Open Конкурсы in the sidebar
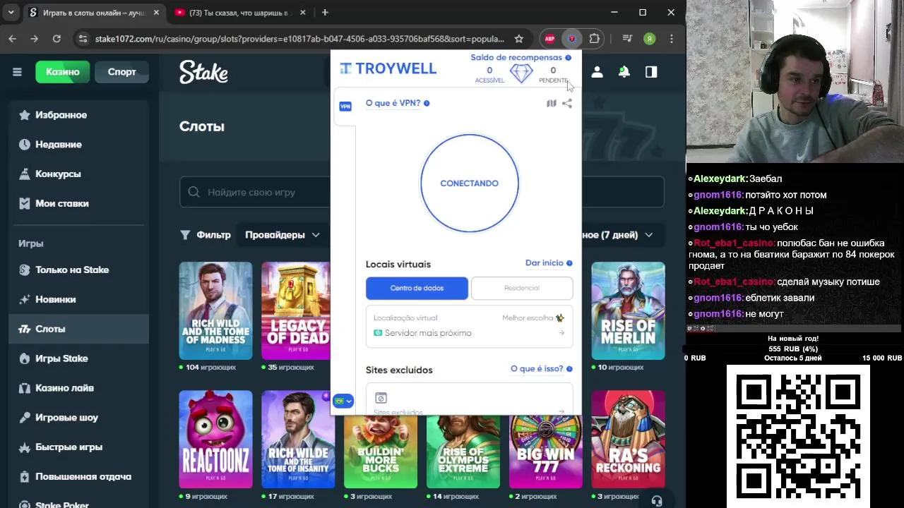 [x=78, y=174]
